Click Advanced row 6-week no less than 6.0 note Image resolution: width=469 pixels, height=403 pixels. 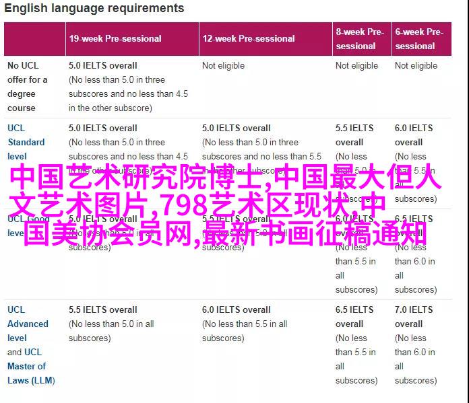416,359
